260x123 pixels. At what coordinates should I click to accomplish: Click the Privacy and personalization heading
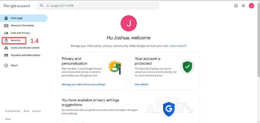coord(75,61)
